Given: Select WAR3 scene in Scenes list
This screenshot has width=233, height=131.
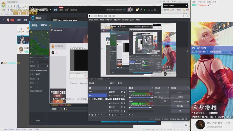Looking at the screenshot, I should tap(98, 92).
